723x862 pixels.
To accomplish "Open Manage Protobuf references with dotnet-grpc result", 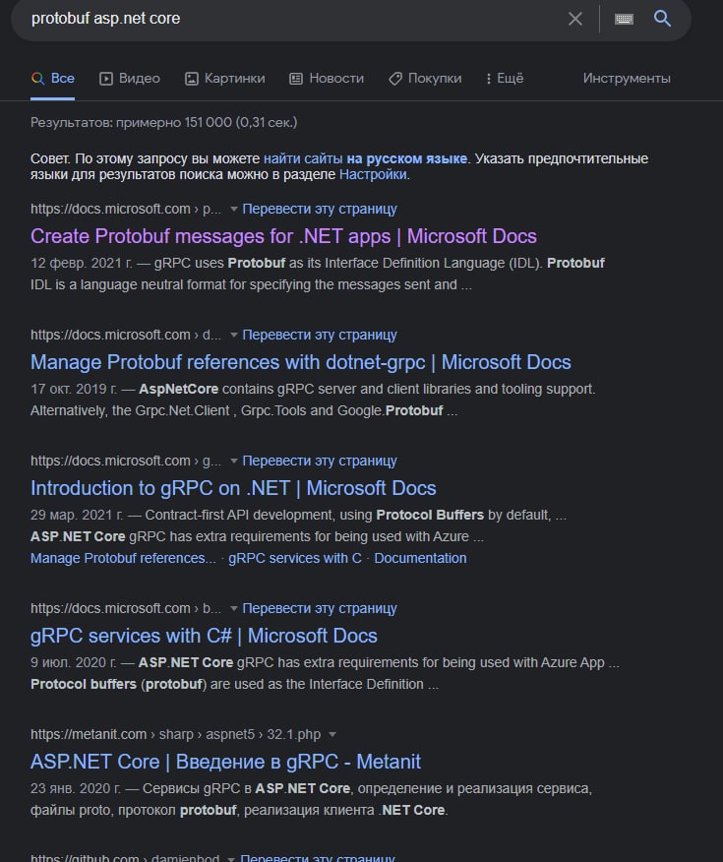I will click(x=301, y=362).
